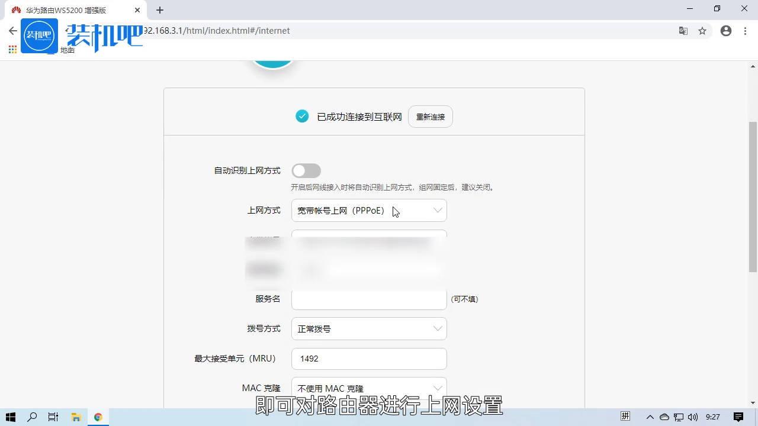The width and height of the screenshot is (758, 426).
Task: Open Chrome's three-dot menu
Action: click(745, 31)
